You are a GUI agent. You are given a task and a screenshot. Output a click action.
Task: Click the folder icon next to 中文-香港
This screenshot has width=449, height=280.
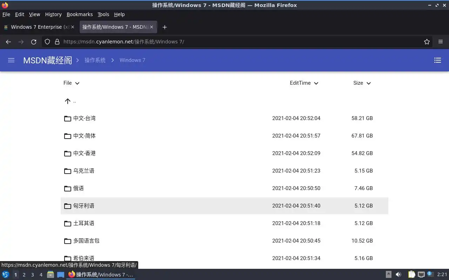[x=68, y=153]
